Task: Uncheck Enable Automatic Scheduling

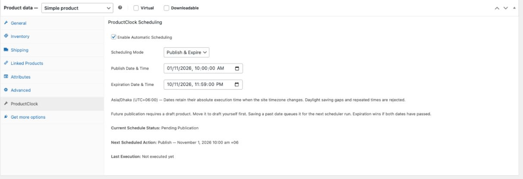Action: 114,37
